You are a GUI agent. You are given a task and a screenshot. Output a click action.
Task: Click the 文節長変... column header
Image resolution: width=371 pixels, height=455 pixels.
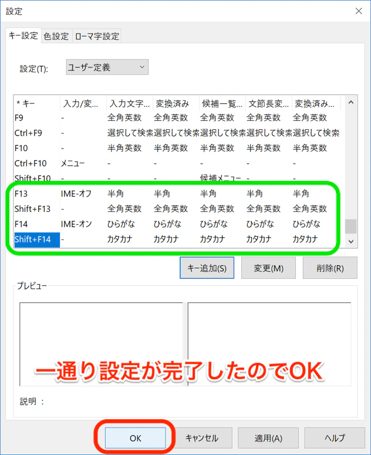pyautogui.click(x=269, y=103)
